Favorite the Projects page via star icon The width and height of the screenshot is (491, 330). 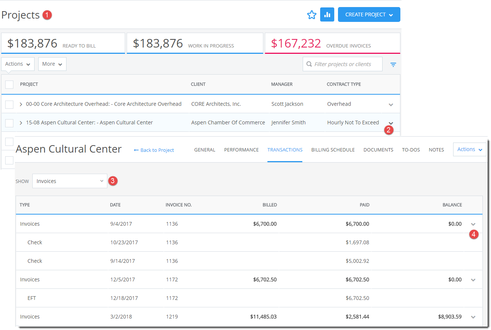[x=312, y=14]
